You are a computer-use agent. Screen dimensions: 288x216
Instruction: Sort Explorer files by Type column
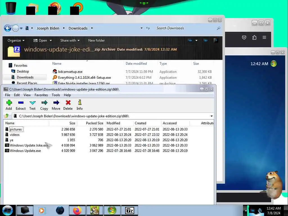coord(174,64)
